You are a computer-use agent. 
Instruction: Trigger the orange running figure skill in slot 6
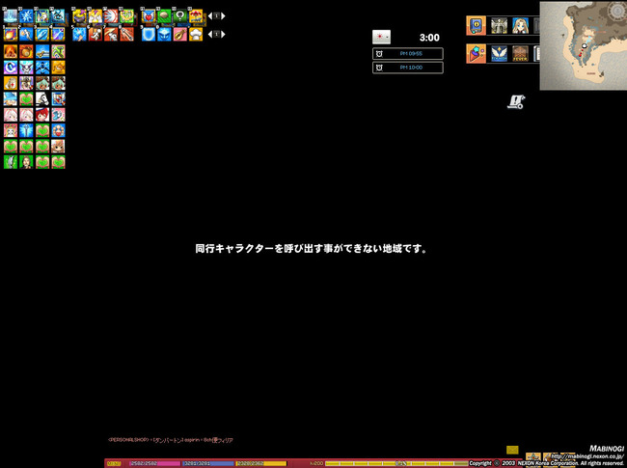[95, 35]
